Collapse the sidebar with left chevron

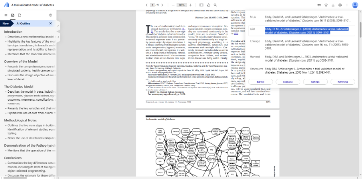(x=59, y=37)
